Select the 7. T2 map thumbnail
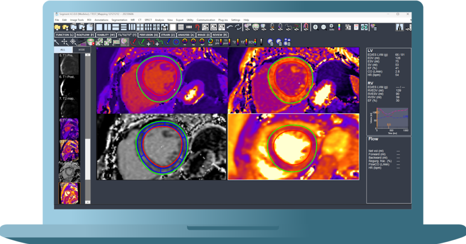466x244 pixels. (69, 107)
